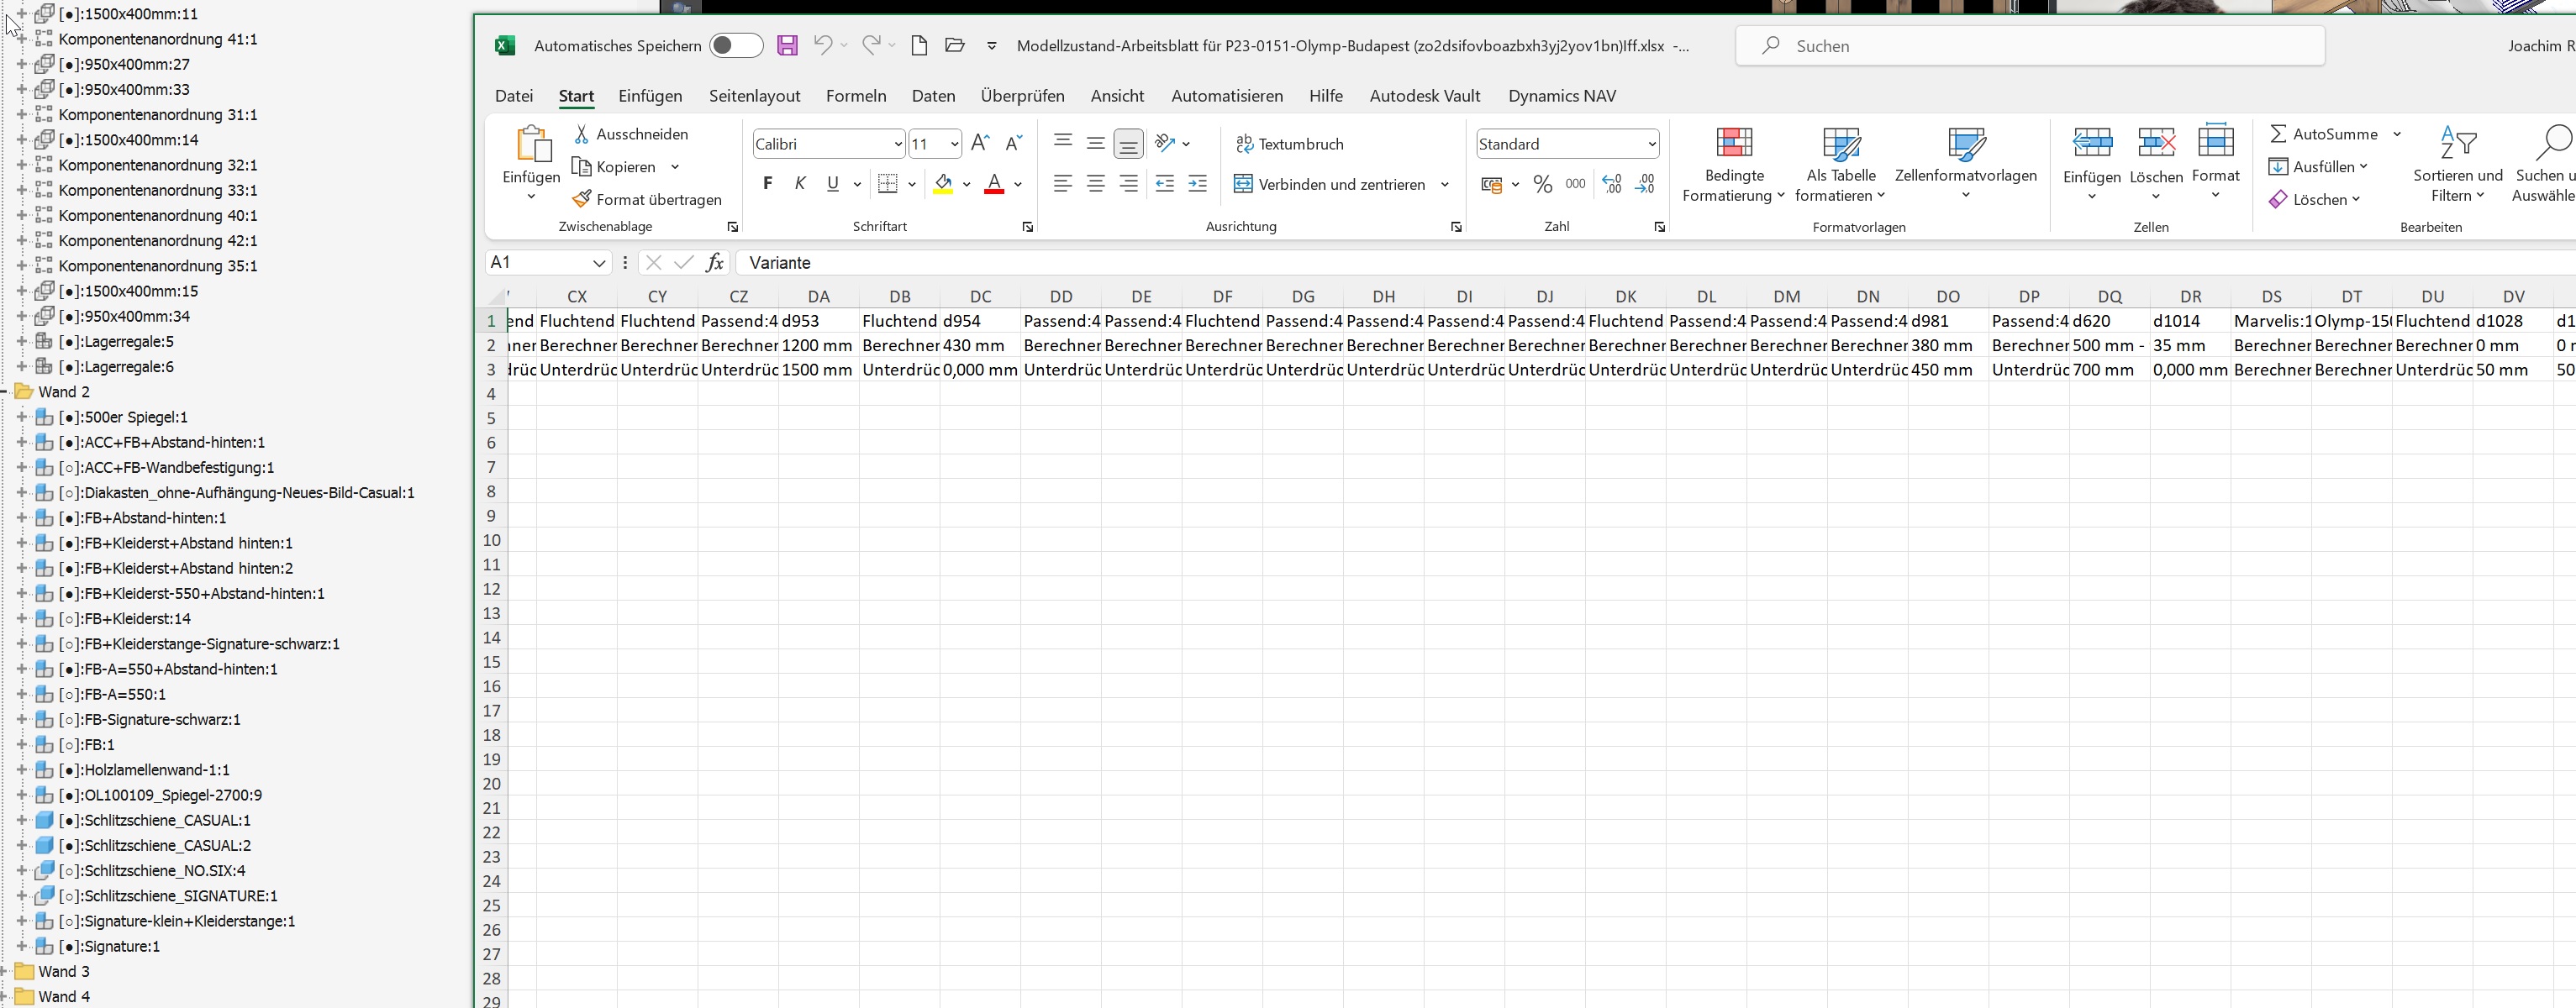Click Löschen cells icon in Zellen group
2576x1008 pixels.
click(2156, 143)
